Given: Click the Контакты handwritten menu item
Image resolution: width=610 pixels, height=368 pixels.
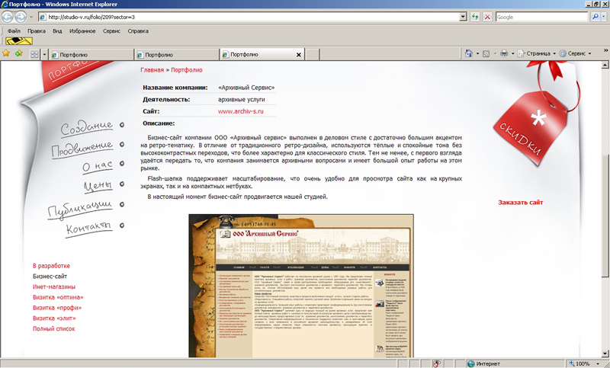Looking at the screenshot, I should click(x=88, y=229).
